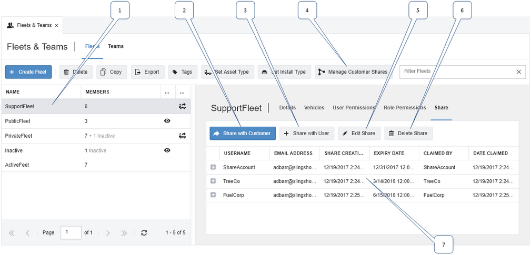Screen dimensions: 531x255
Task: Sort shares by DATE CLAIMED column
Action: coord(494,153)
